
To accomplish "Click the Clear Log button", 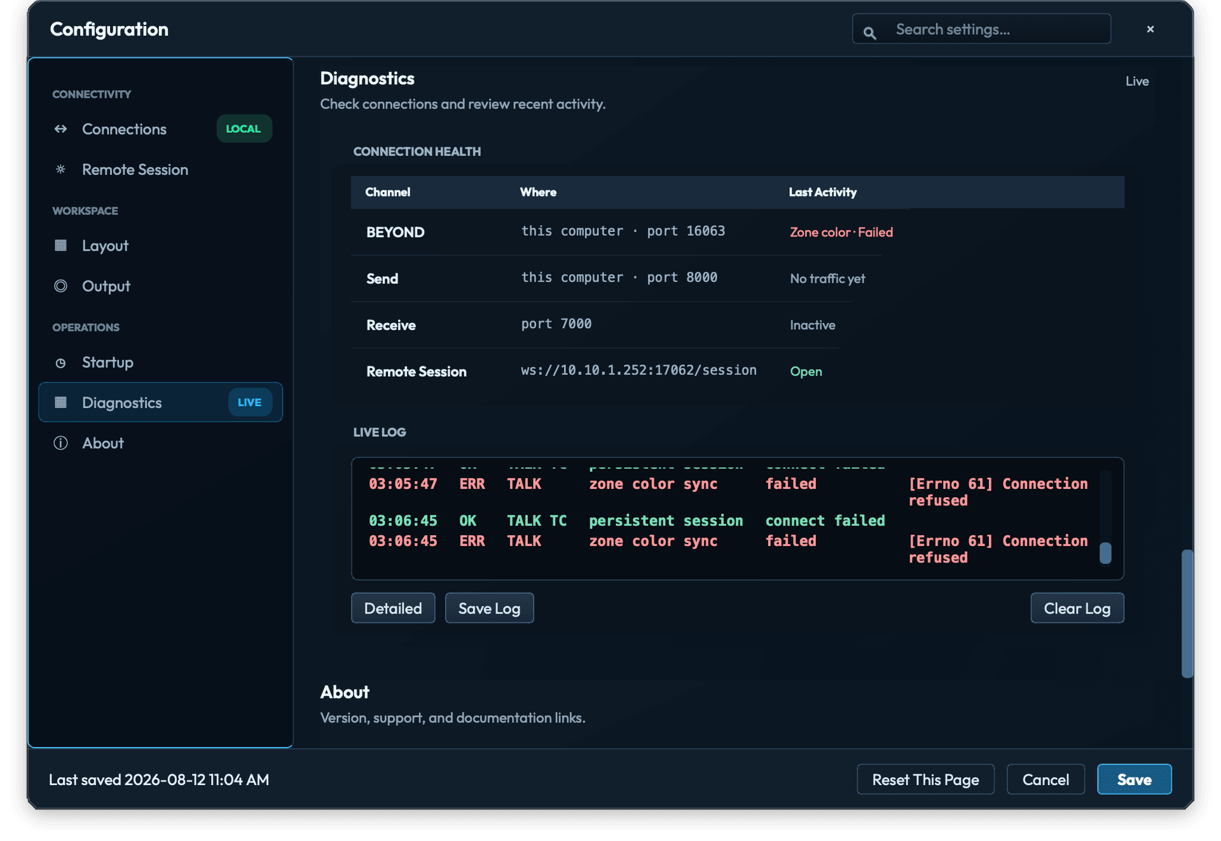I will 1077,608.
